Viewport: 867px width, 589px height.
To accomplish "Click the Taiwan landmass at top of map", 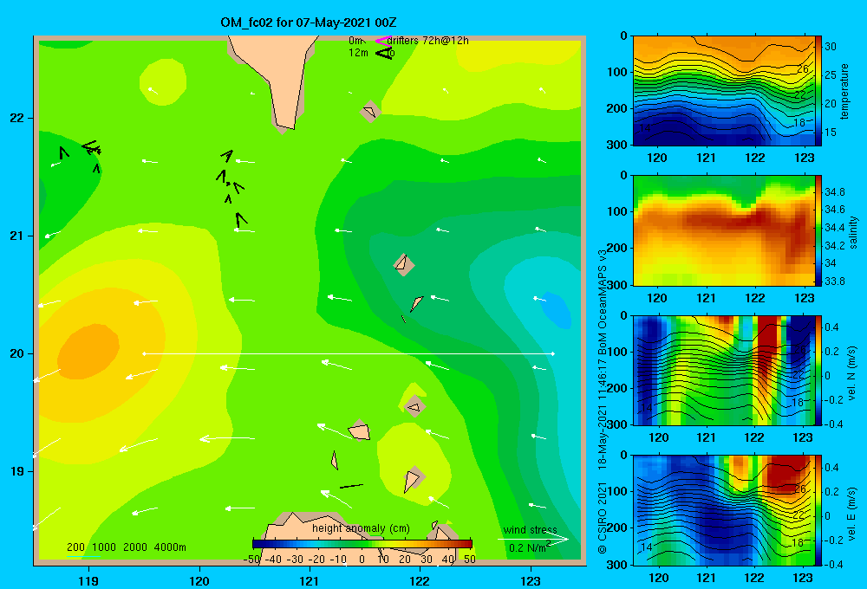I will [x=277, y=80].
